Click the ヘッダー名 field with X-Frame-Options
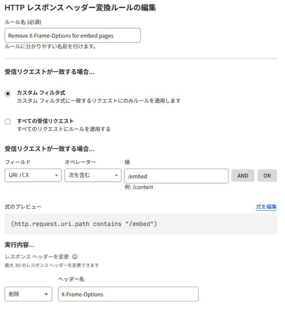The image size is (285, 309). click(128, 294)
